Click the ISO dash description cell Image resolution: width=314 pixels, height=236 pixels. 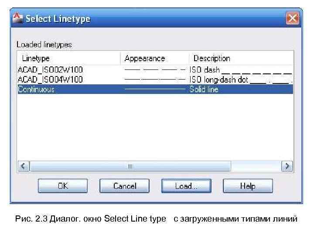(241, 70)
